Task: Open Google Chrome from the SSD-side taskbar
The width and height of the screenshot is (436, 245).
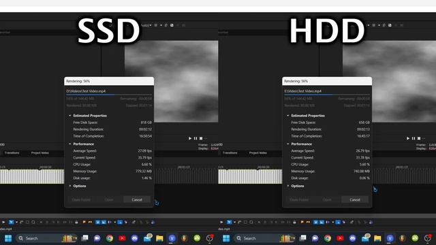Action: (110, 238)
